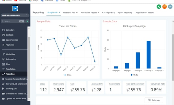Click the Reputation star icon
The image size is (174, 105).
tap(3, 69)
